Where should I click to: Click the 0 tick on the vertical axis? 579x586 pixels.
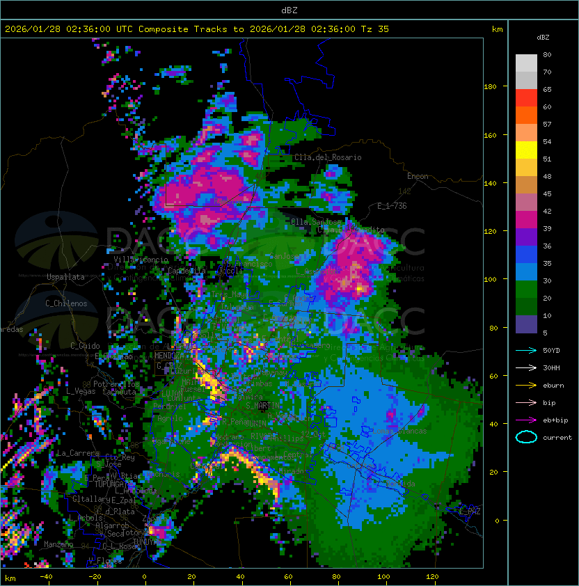[497, 521]
